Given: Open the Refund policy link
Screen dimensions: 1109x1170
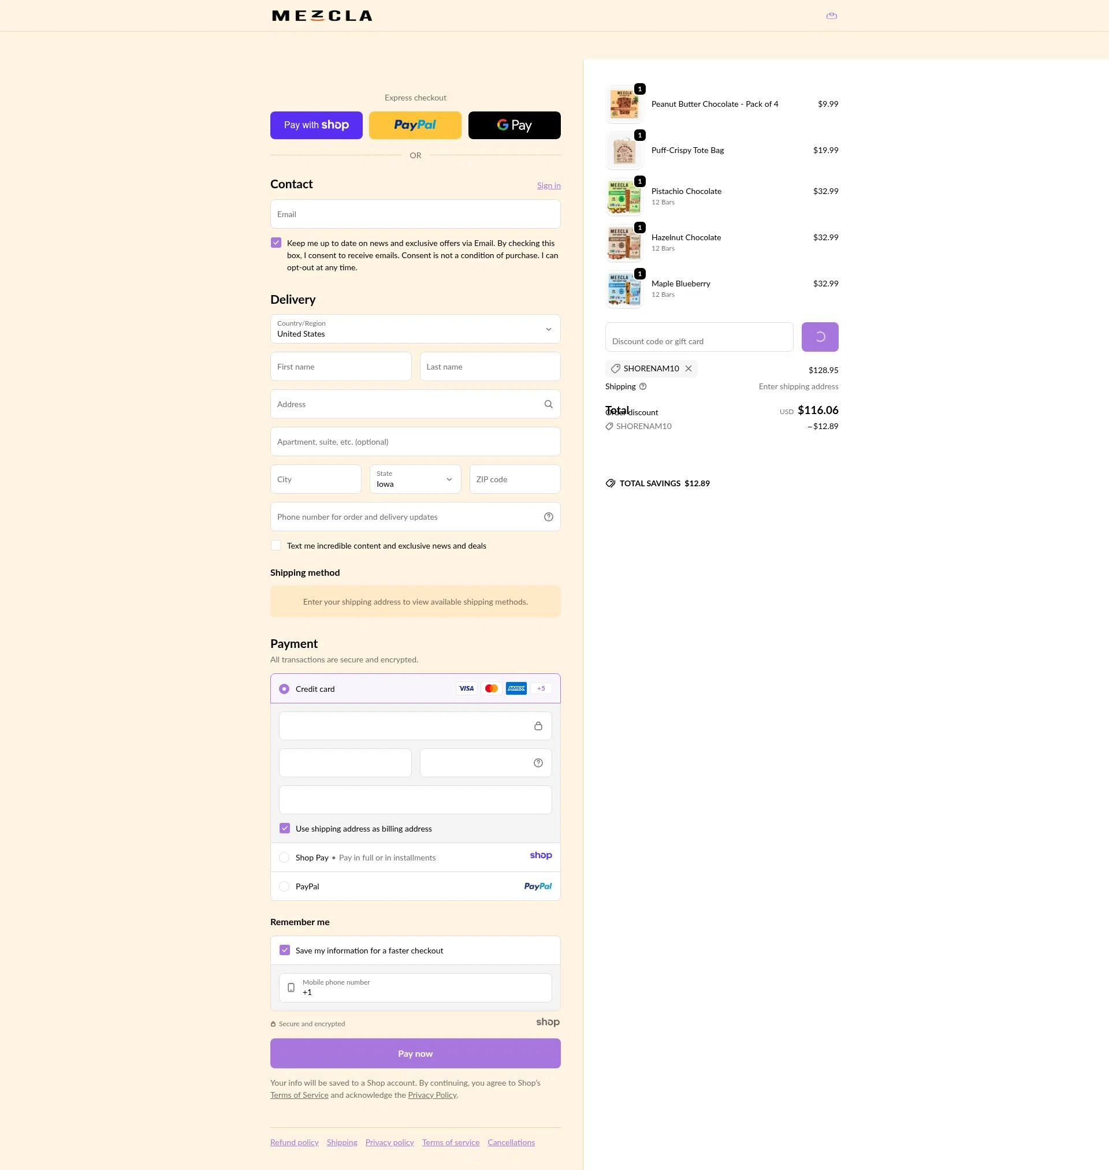Looking at the screenshot, I should click(294, 1142).
